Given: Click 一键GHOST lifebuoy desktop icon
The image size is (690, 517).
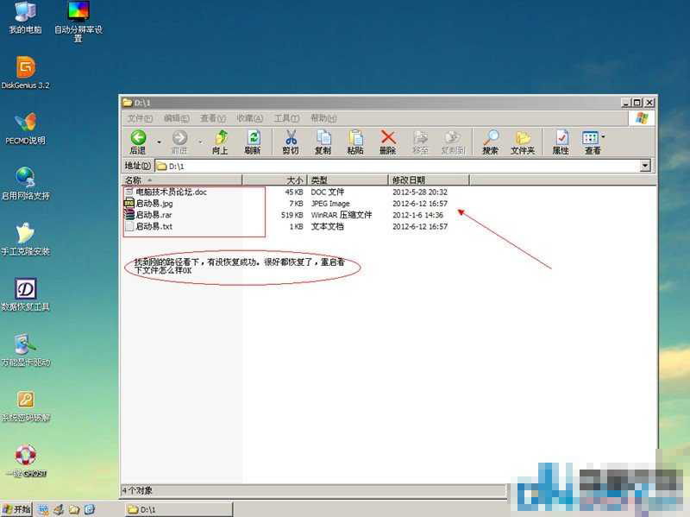Looking at the screenshot, I should 26,461.
